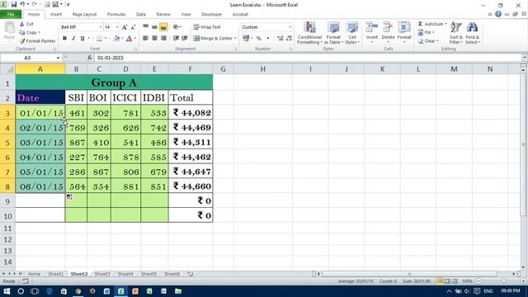528x297 pixels.
Task: Toggle Align Text Right
Action: coord(163,39)
